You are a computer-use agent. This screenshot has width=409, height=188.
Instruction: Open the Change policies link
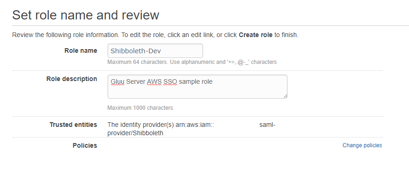(x=362, y=145)
